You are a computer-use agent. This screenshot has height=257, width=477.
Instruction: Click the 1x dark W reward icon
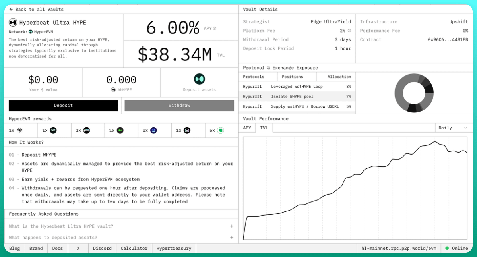tap(53, 130)
